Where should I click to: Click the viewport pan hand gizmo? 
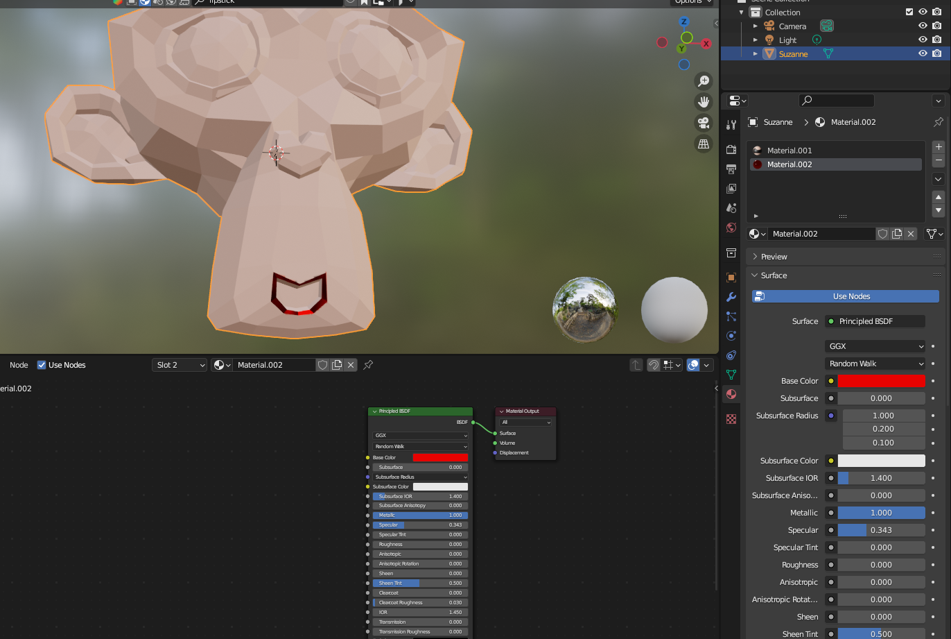pos(704,102)
